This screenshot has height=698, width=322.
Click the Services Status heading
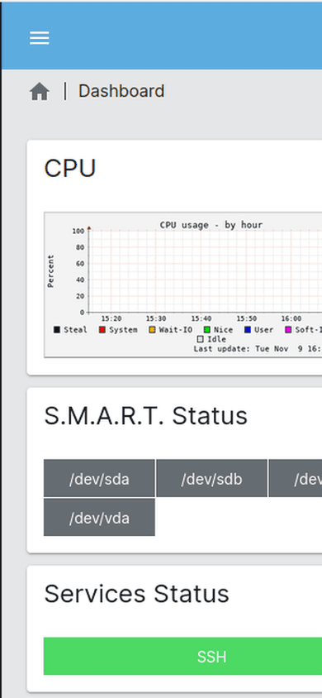[x=136, y=594]
